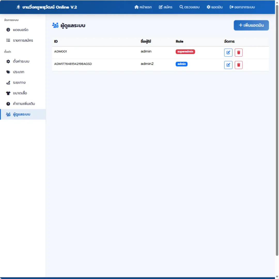Click ออกจากระบบ to log out
279x279 pixels.
click(x=242, y=7)
